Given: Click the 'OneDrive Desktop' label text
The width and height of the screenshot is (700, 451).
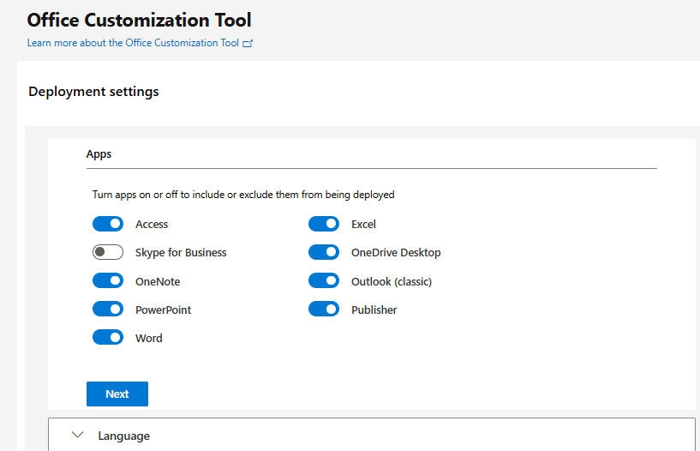Looking at the screenshot, I should 396,253.
